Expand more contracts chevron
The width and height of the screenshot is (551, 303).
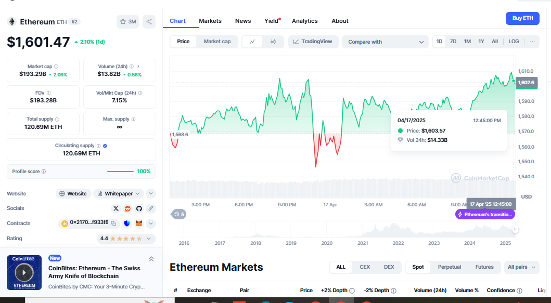tap(151, 223)
